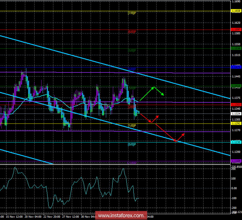Click the [7/8]P Murrey level label
This screenshot has width=242, height=220.
point(132,13)
